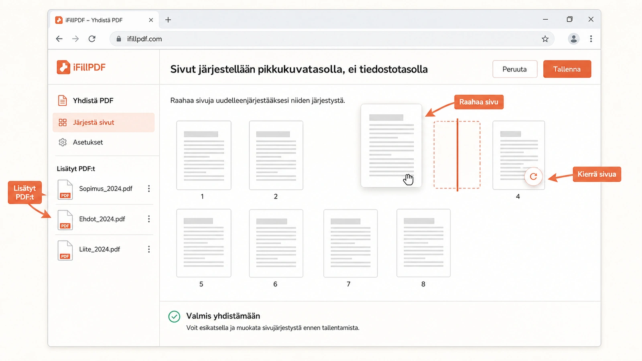Image resolution: width=642 pixels, height=361 pixels.
Task: Select page 4 thumbnail
Action: pos(518,155)
